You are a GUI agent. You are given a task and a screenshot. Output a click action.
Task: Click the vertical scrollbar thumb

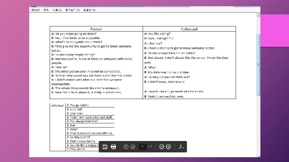[259, 65]
